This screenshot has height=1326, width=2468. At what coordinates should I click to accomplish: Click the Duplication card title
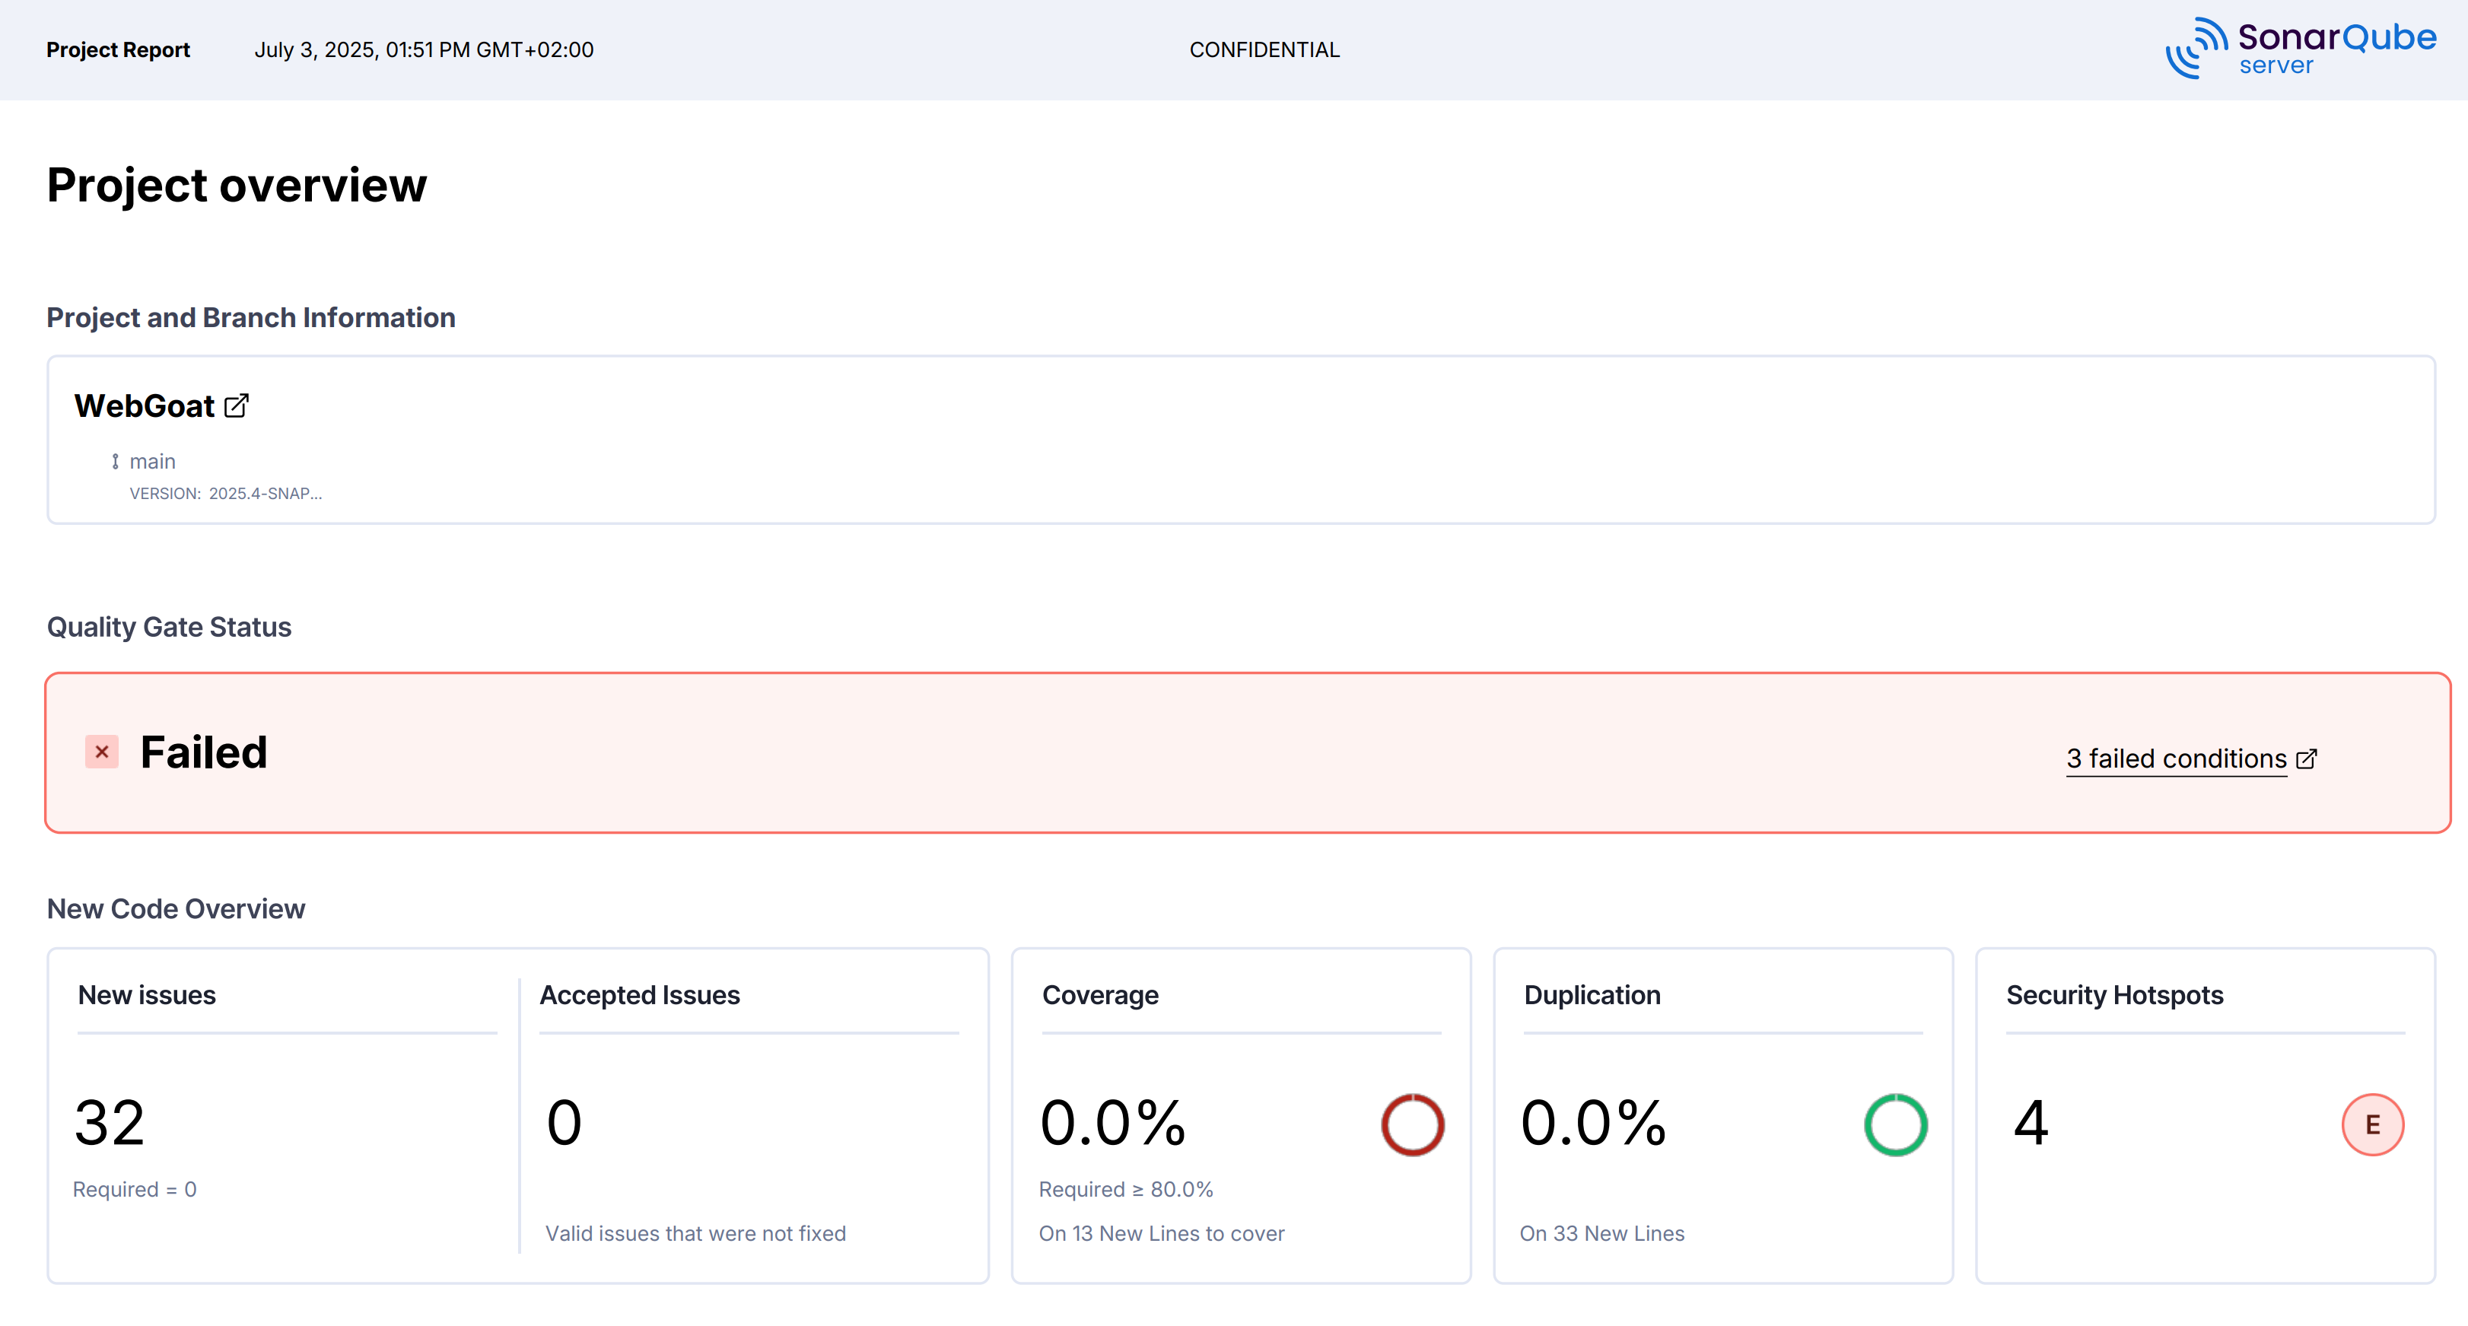click(x=1592, y=996)
